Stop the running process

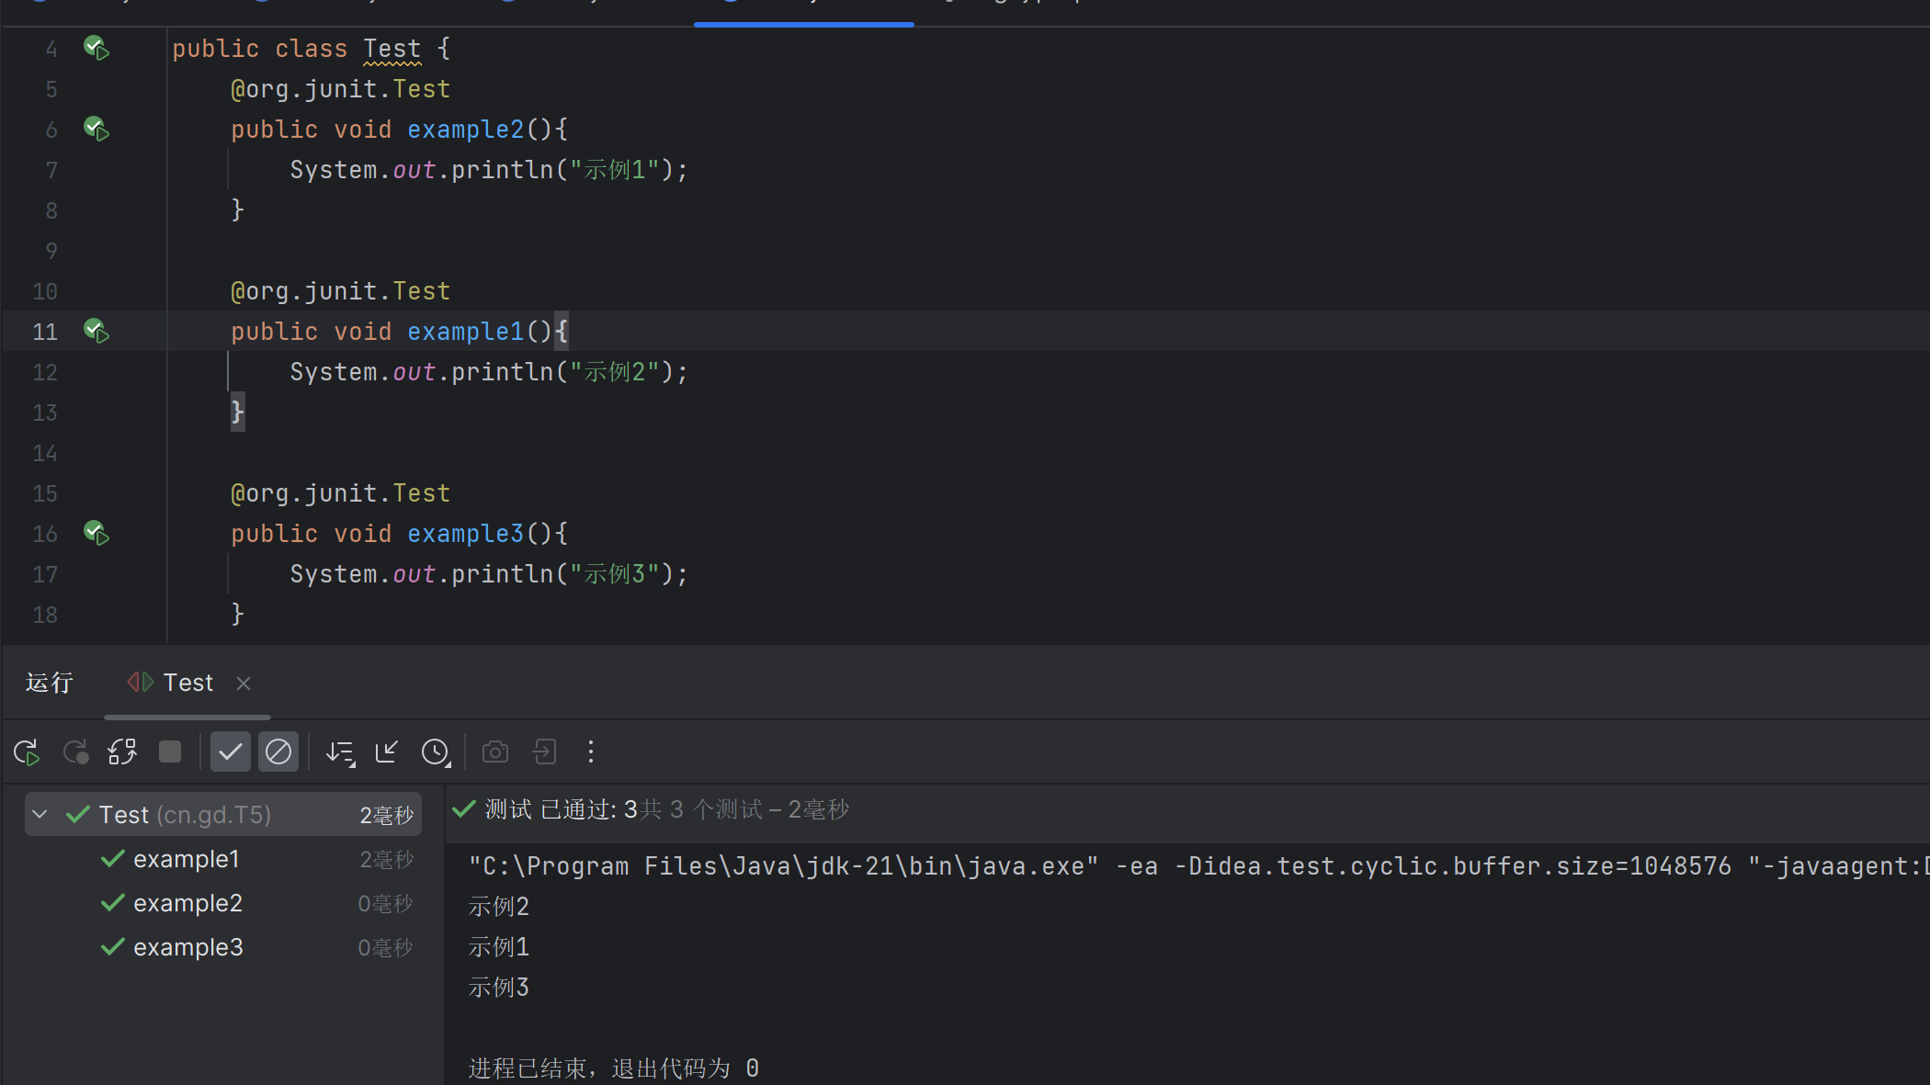(170, 752)
